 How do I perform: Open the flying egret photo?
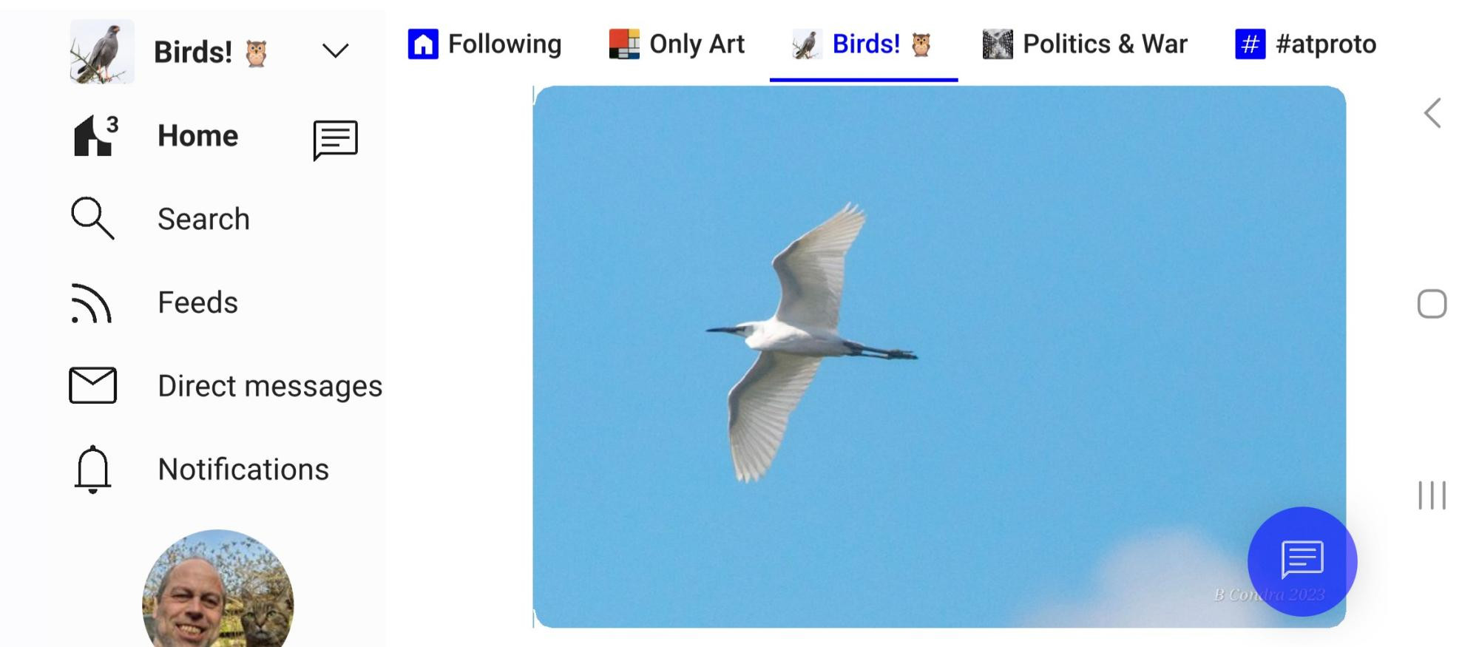(x=939, y=356)
